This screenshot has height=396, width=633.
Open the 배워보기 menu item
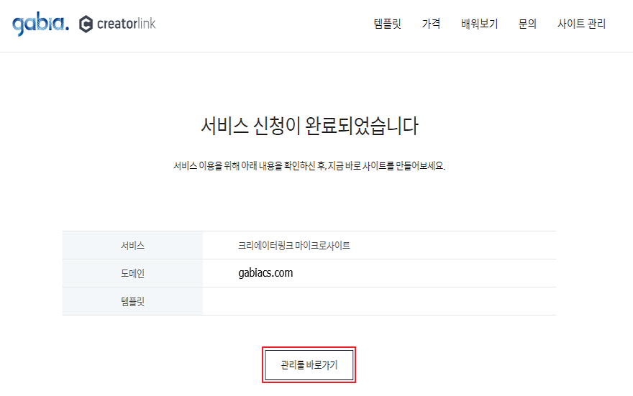pyautogui.click(x=479, y=24)
